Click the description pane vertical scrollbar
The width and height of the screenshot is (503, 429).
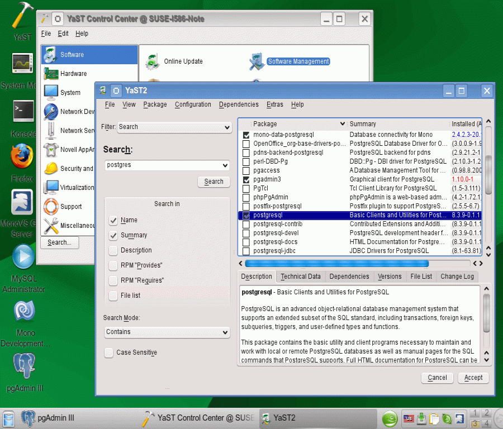[x=486, y=313]
